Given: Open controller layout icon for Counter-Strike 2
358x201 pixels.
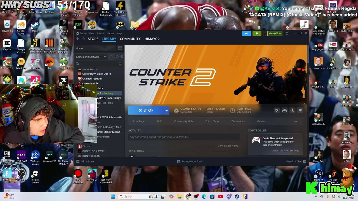Looking at the screenshot, I should click(284, 111).
